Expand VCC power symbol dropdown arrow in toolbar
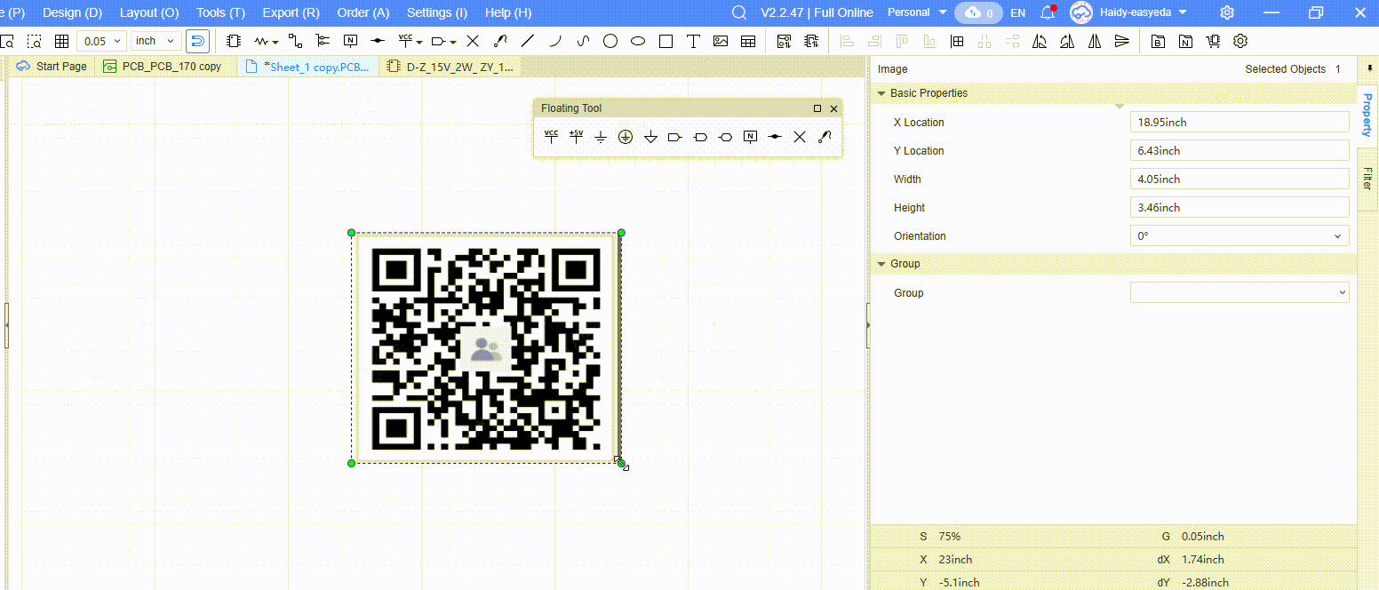1379x590 pixels. (x=418, y=42)
